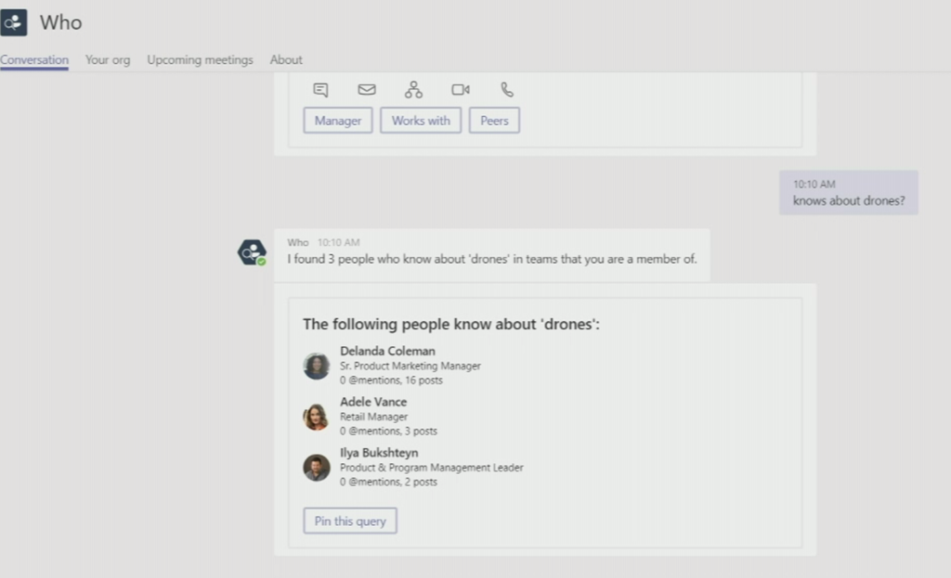Select the Conversation tab
The height and width of the screenshot is (578, 951).
34,59
